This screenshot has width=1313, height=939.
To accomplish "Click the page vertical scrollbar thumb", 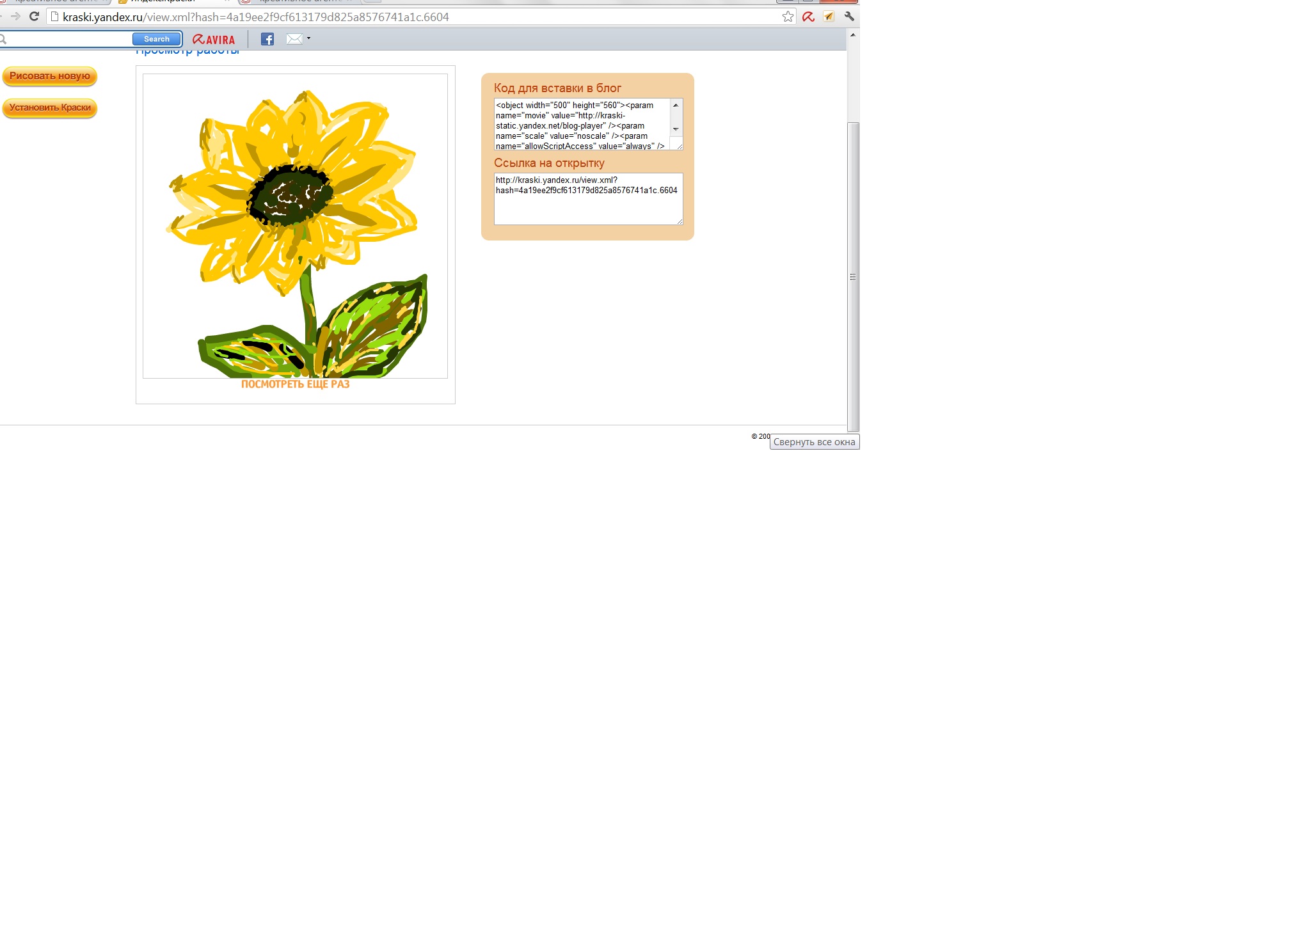I will pos(853,277).
